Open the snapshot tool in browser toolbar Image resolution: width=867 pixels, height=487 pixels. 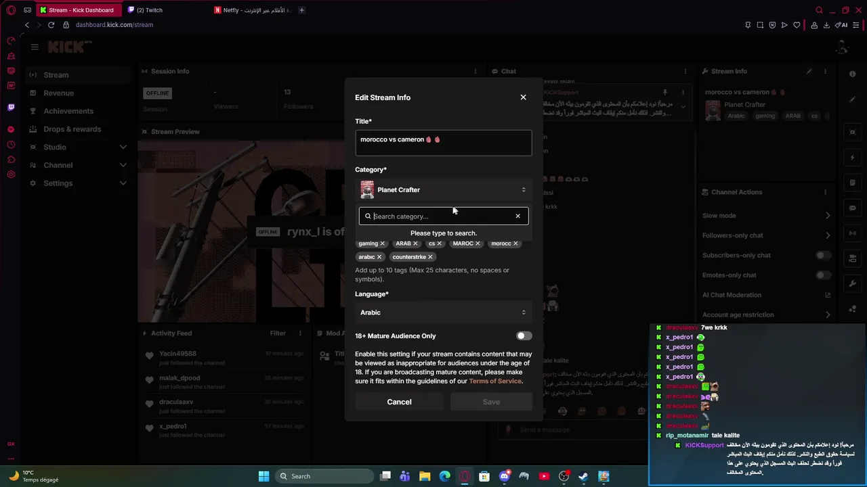point(759,25)
